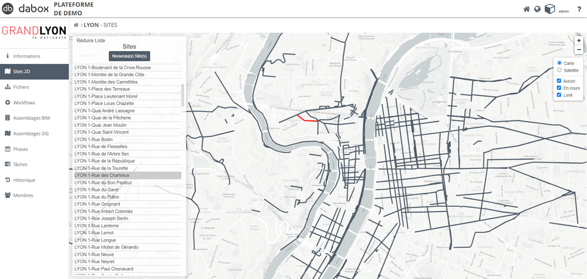587x279 pixels.
Task: Click the Nouveau(x) Site(s) button
Action: pos(129,56)
